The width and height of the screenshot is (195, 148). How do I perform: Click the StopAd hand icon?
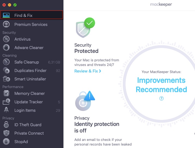click(6, 141)
